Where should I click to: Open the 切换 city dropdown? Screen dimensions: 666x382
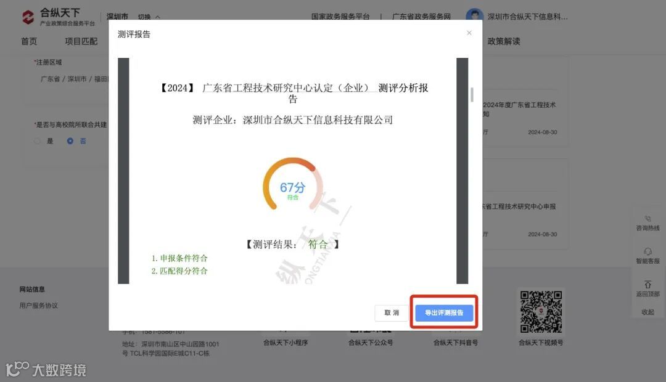(149, 17)
